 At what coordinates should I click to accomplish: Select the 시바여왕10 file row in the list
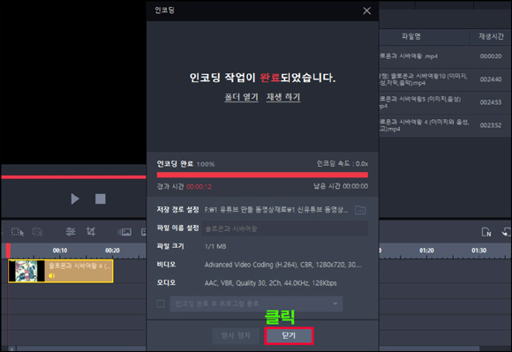coord(446,79)
